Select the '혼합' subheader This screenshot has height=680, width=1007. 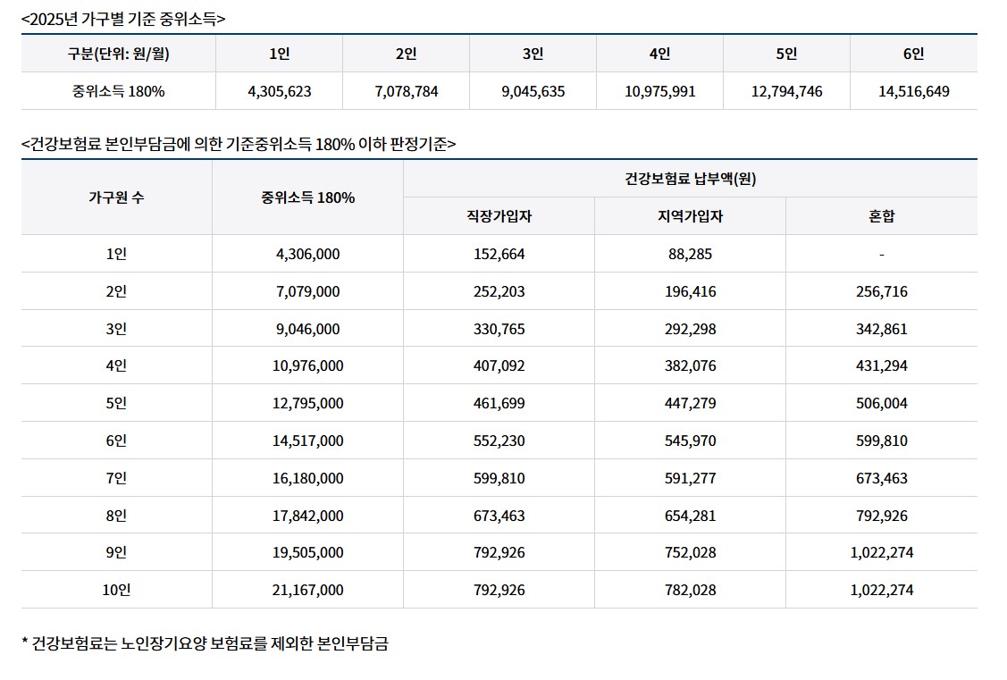tap(880, 215)
